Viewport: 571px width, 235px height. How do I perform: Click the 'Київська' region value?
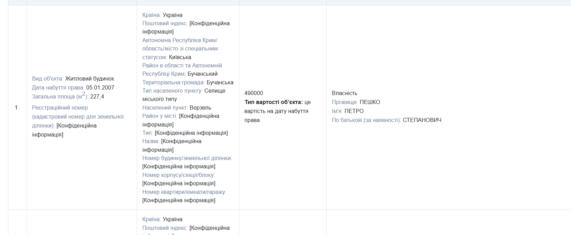tap(180, 57)
